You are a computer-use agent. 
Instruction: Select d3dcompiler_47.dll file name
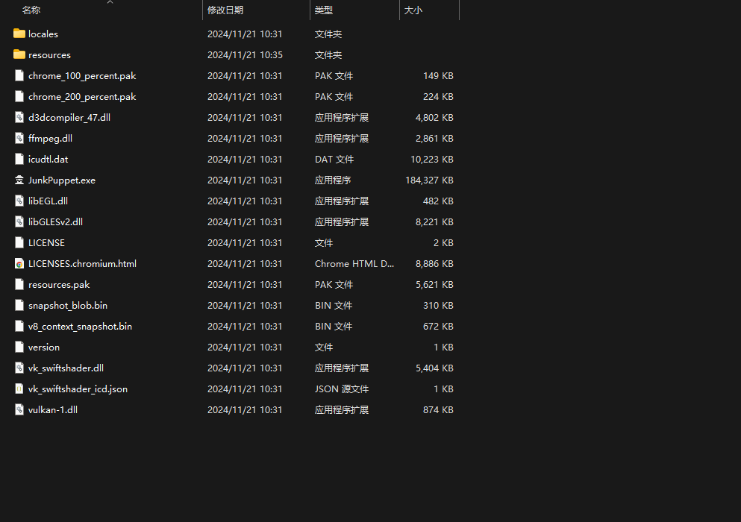[69, 117]
